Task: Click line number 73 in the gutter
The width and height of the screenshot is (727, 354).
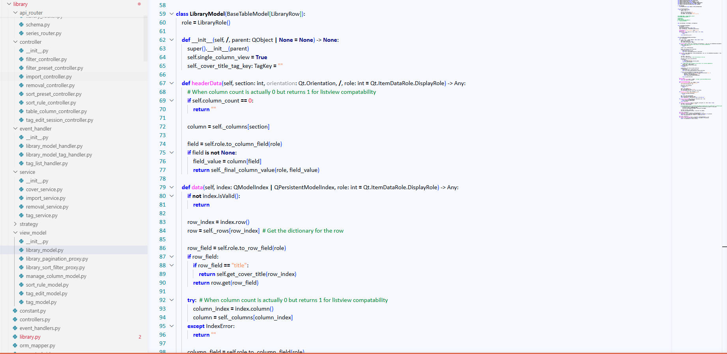Action: (163, 135)
